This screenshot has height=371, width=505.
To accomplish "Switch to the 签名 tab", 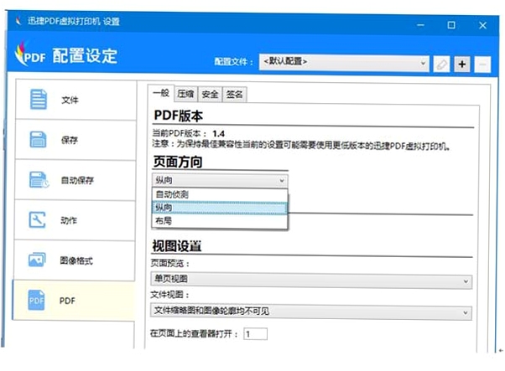I will point(235,94).
